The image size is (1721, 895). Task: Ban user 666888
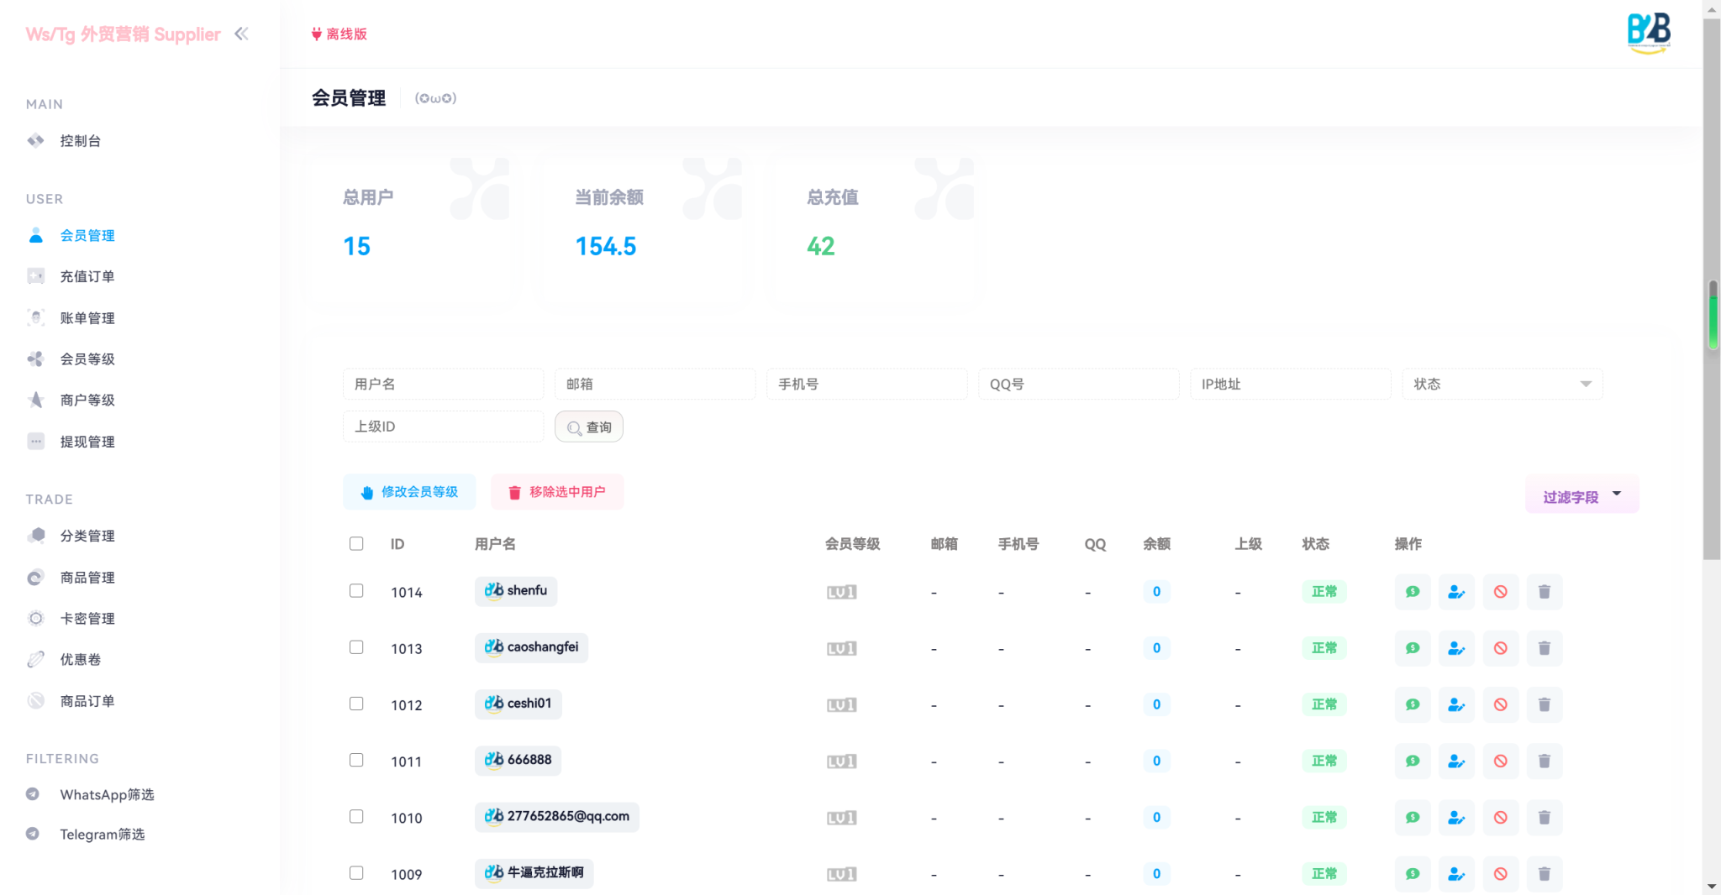(x=1500, y=761)
